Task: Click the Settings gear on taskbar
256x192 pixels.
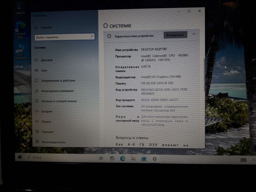Action: point(154,159)
